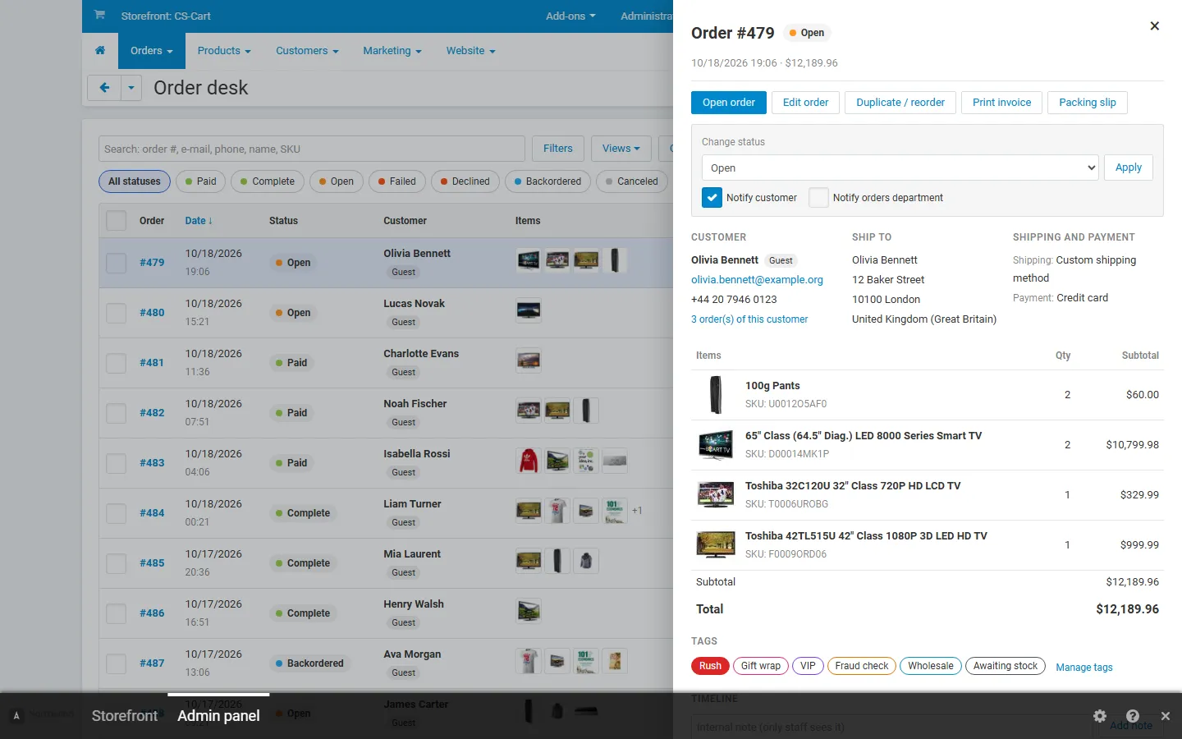Open bottom bar settings gear
This screenshot has width=1182, height=739.
pos(1100,716)
